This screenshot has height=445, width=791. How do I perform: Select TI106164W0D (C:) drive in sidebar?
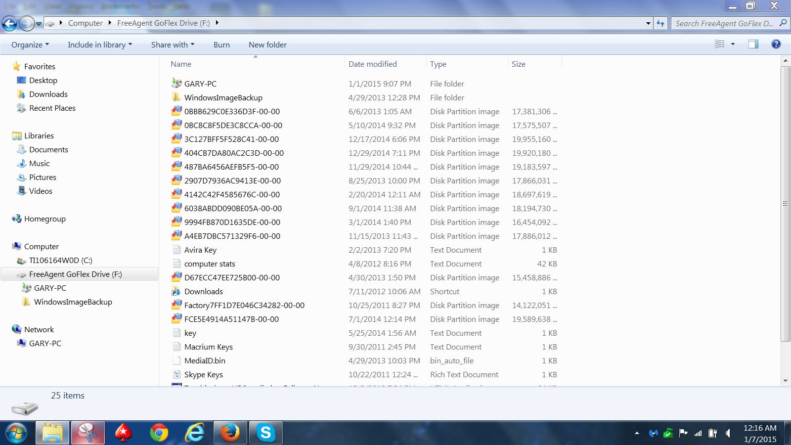tap(61, 260)
